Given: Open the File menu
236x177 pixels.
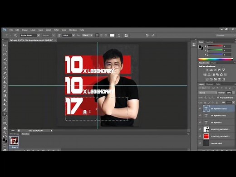Looking at the screenshot, I should [11, 30].
